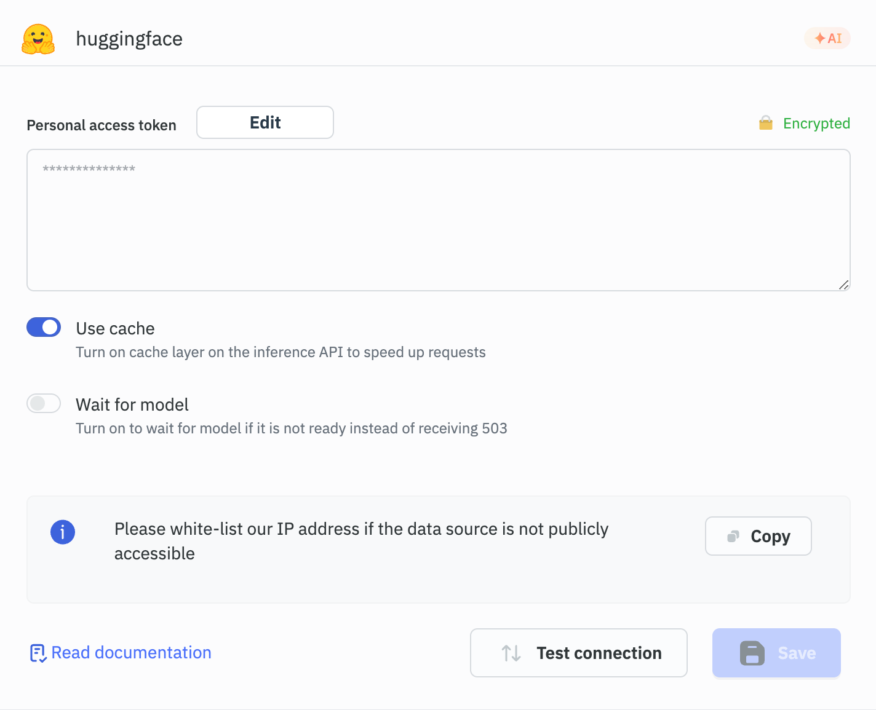Open the Read documentation link

pos(131,652)
